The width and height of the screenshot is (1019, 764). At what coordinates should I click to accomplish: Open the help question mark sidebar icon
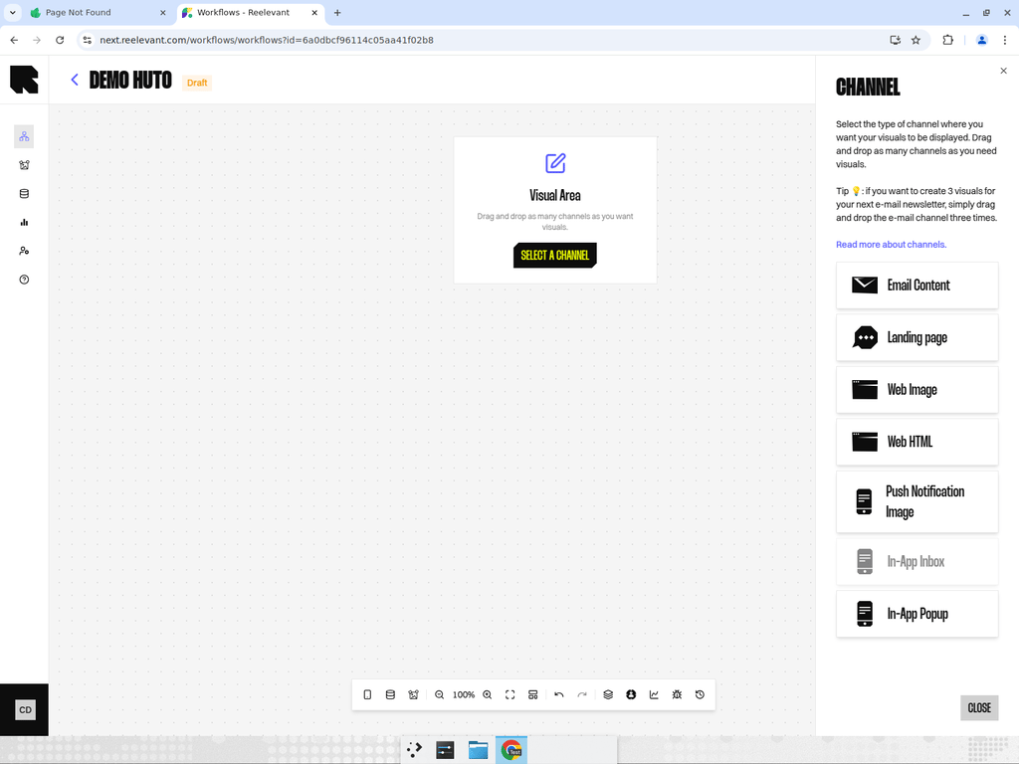24,280
